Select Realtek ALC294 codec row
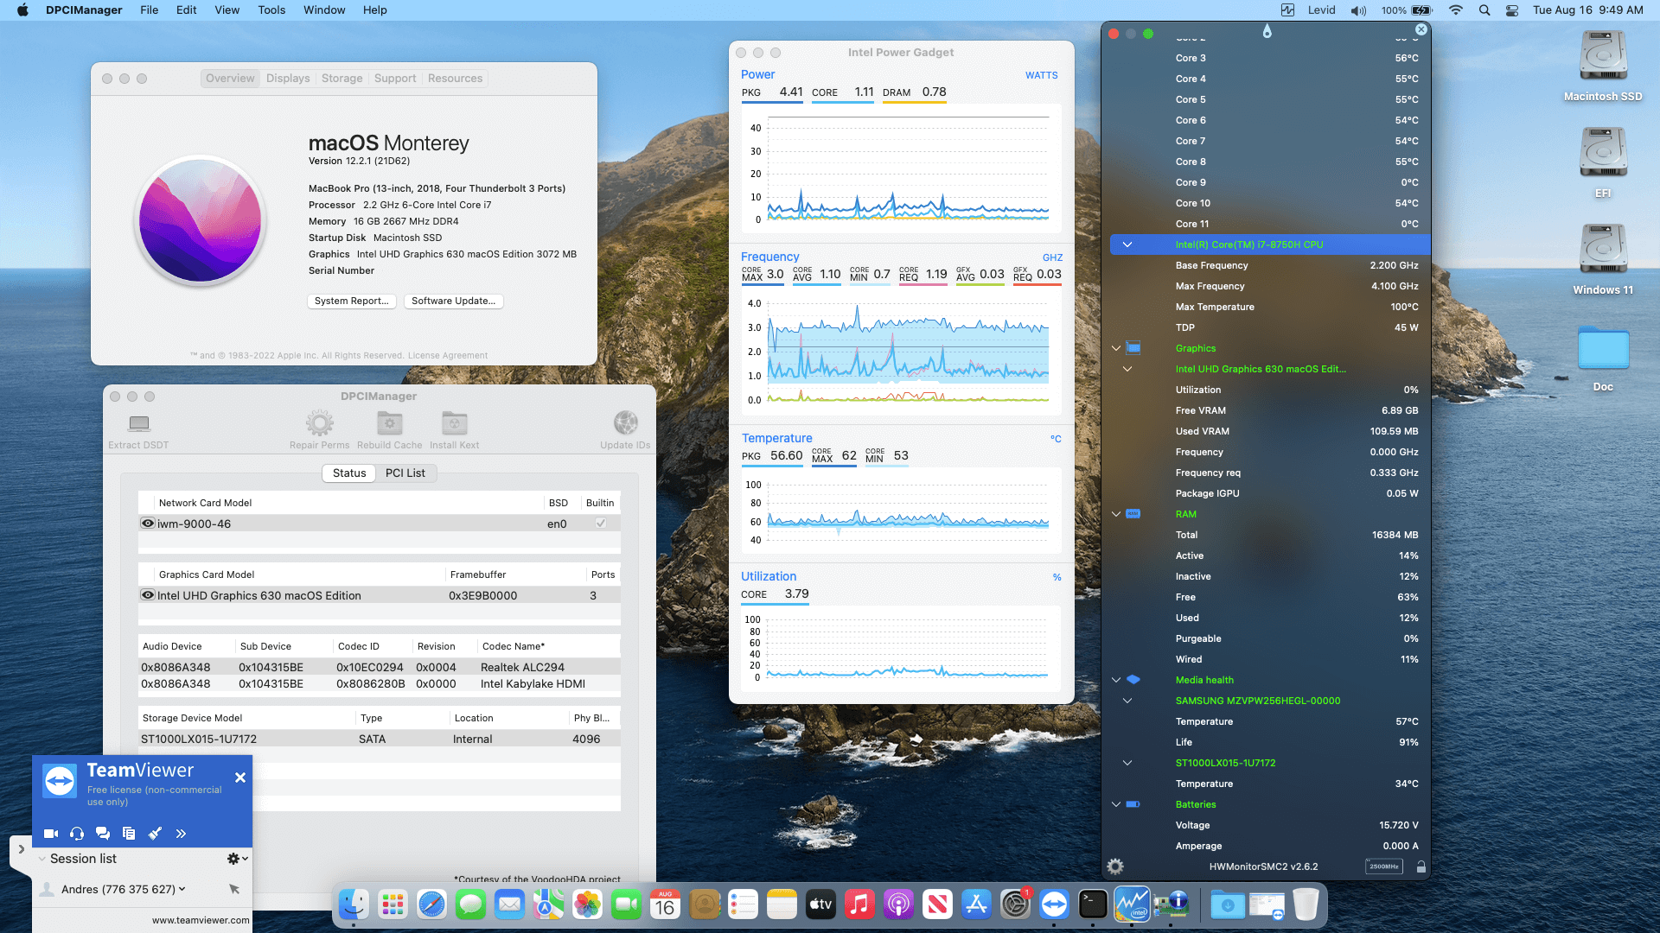This screenshot has height=933, width=1660. point(380,667)
